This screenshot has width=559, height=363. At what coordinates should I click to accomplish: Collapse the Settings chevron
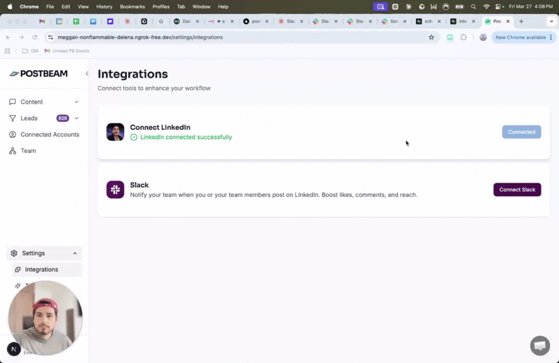tap(75, 253)
